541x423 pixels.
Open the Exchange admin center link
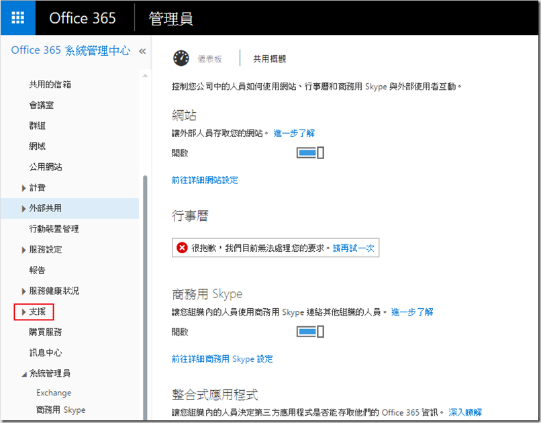54,393
